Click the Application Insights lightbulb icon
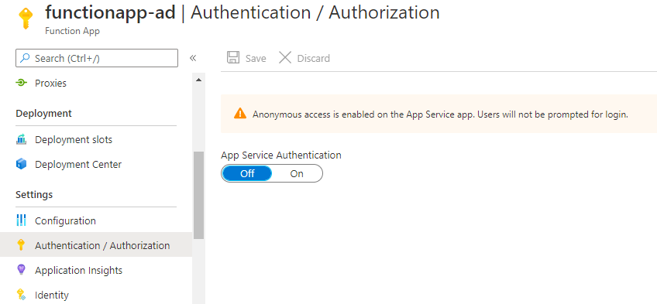The height and width of the screenshot is (304, 657). tap(21, 270)
